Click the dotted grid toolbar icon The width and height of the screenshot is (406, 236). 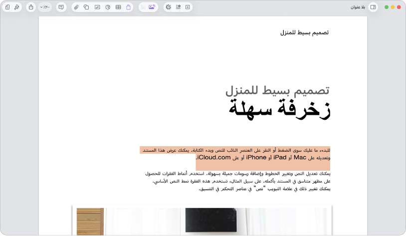point(143,7)
